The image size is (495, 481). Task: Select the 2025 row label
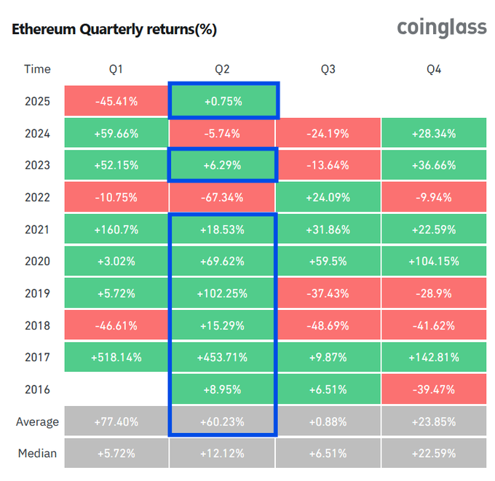point(37,101)
